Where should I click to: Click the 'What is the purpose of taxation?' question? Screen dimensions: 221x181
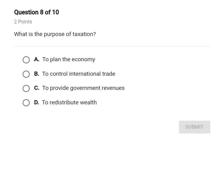(55, 34)
